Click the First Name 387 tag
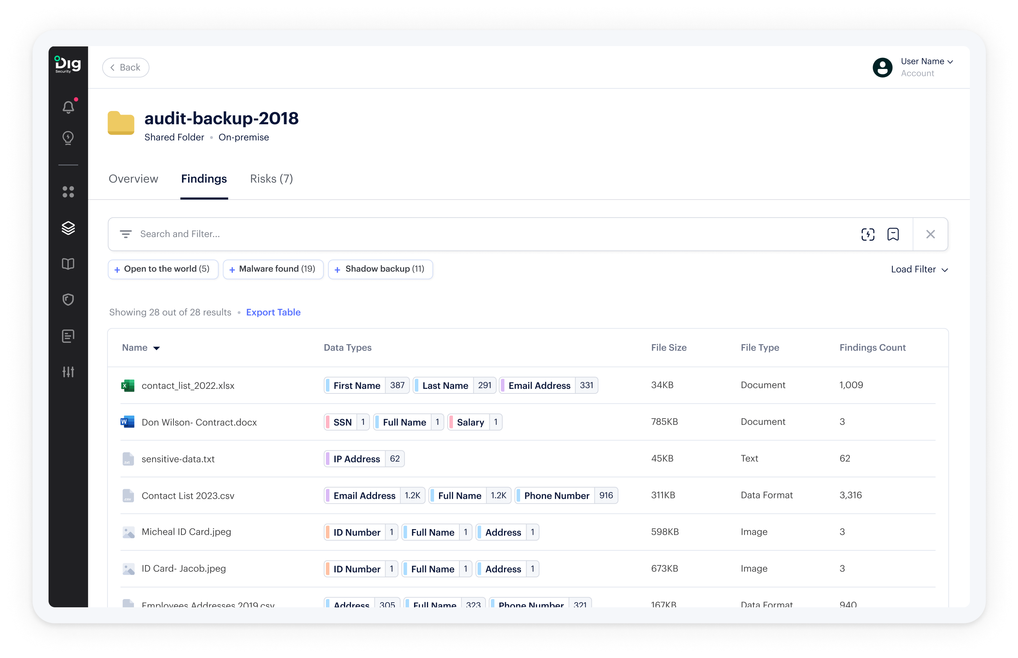Screen dimensions: 1018x658 click(x=367, y=385)
